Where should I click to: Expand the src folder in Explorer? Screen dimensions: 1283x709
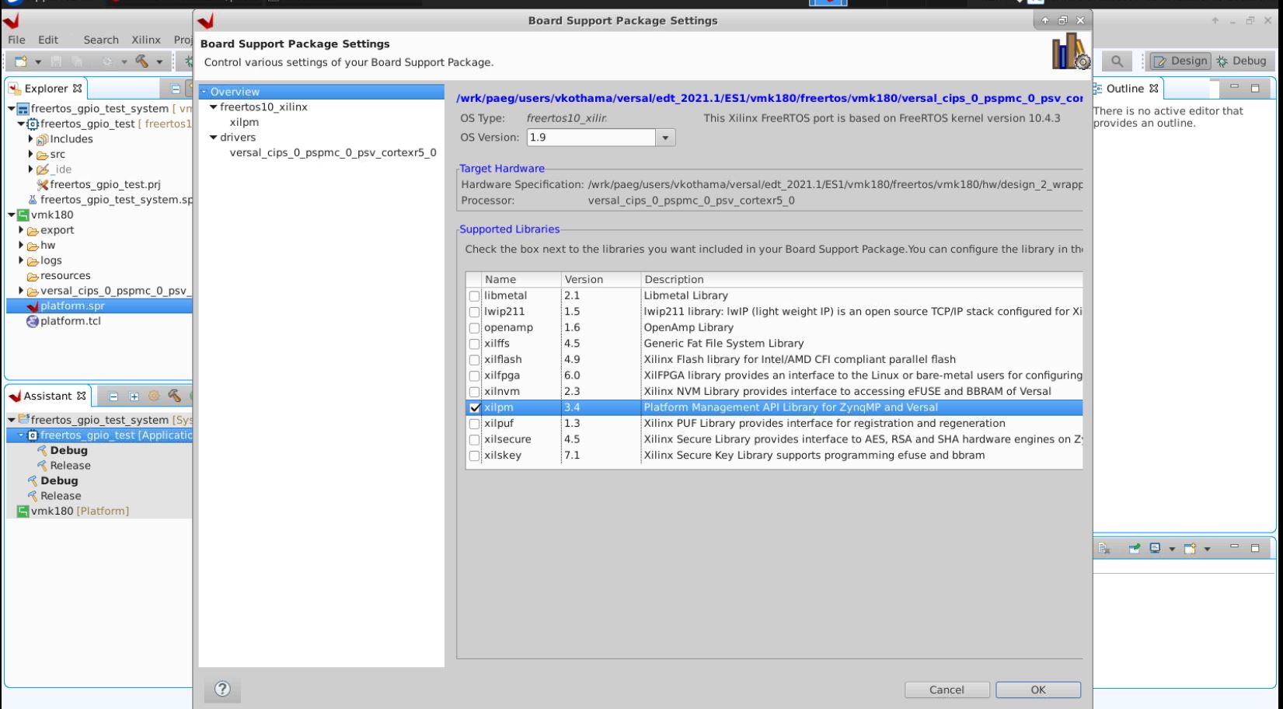(x=30, y=154)
